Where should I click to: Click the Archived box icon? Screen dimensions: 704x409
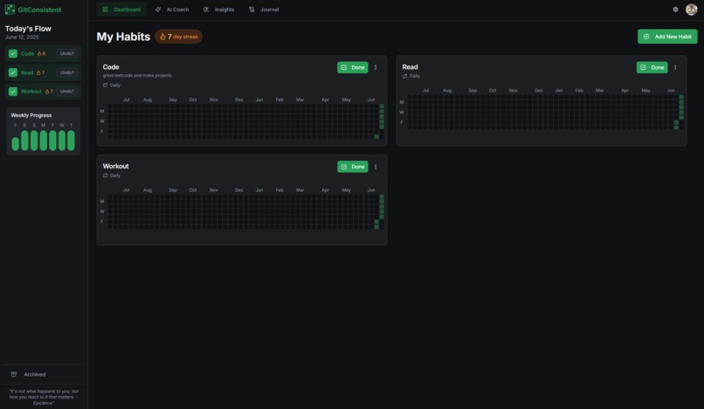pyautogui.click(x=14, y=374)
